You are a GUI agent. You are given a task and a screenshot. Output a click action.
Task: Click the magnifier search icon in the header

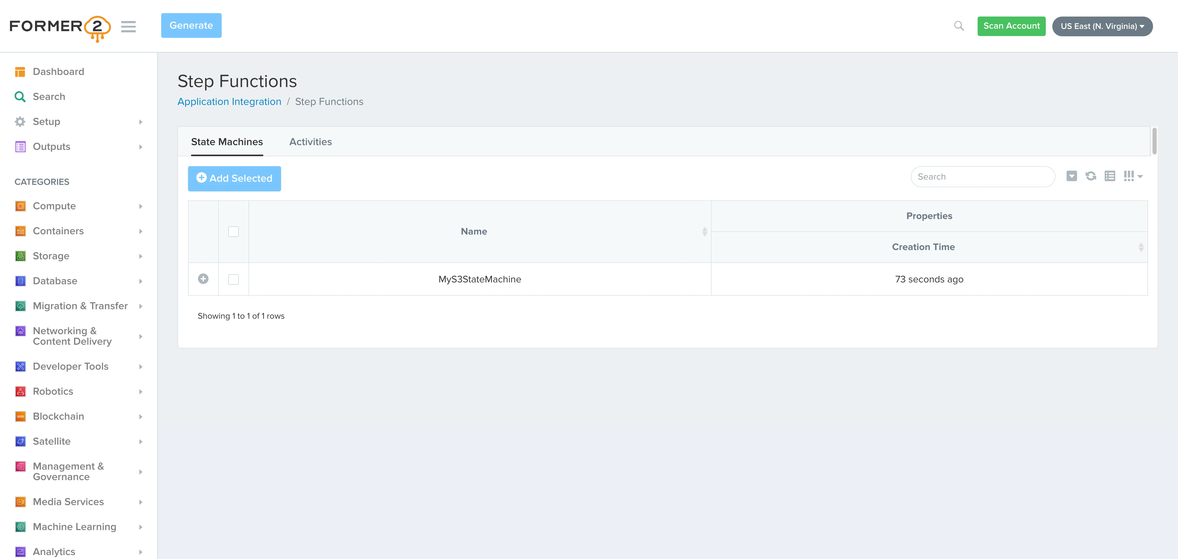point(959,26)
